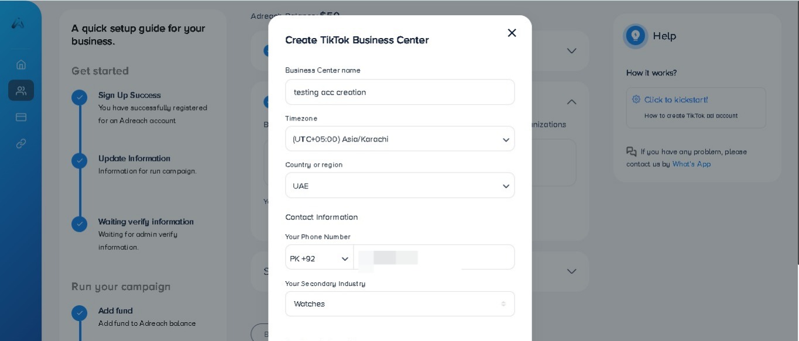
Task: Click the Business Center name input field
Action: pos(400,92)
